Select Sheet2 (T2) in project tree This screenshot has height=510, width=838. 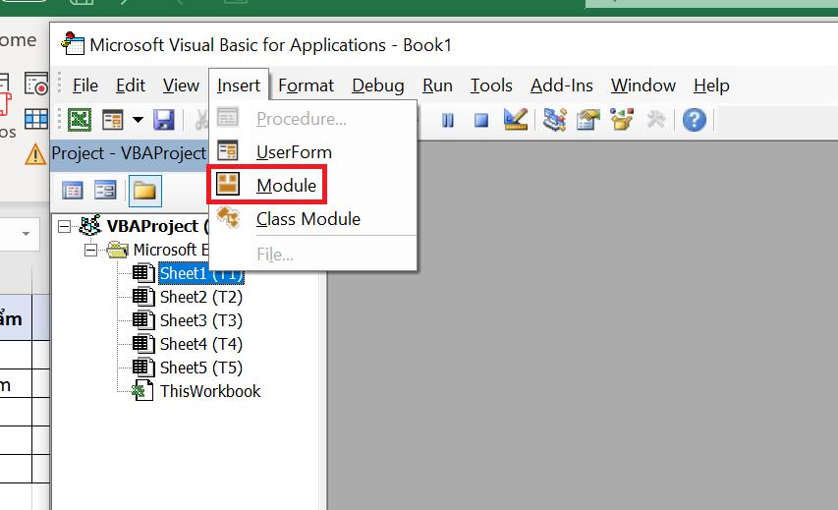tap(201, 297)
